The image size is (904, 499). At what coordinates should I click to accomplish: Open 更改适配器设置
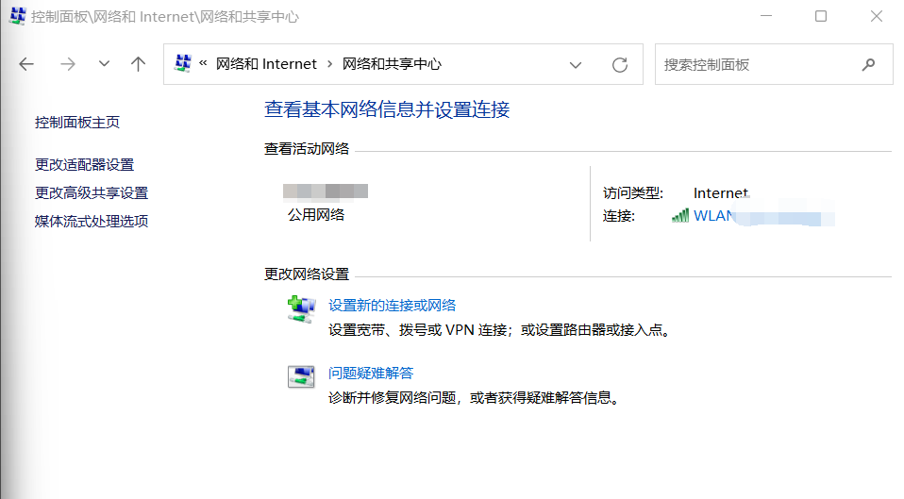[x=85, y=165]
